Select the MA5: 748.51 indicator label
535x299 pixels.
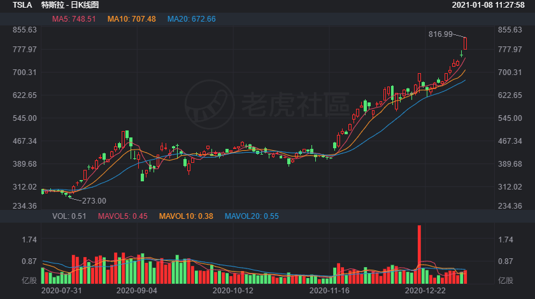[74, 19]
